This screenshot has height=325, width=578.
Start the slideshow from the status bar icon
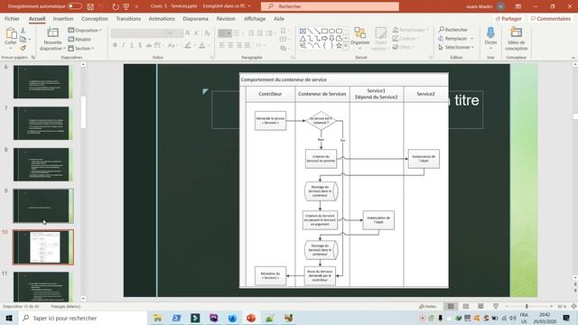[496, 306]
